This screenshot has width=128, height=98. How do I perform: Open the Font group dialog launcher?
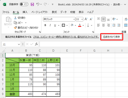93,32
